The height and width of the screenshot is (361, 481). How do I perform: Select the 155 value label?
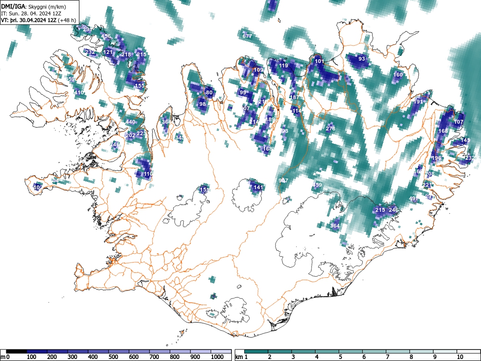(x=139, y=86)
